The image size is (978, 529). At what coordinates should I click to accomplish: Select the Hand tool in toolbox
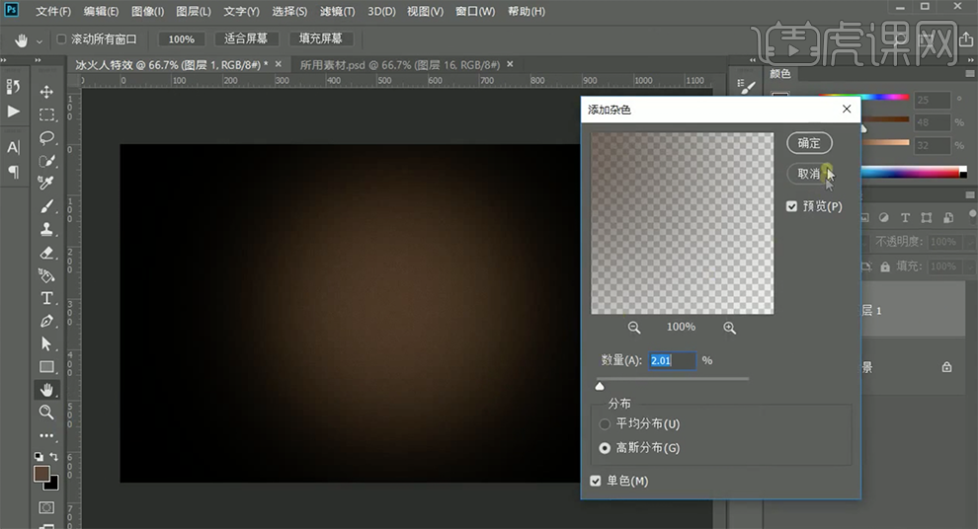pyautogui.click(x=46, y=390)
